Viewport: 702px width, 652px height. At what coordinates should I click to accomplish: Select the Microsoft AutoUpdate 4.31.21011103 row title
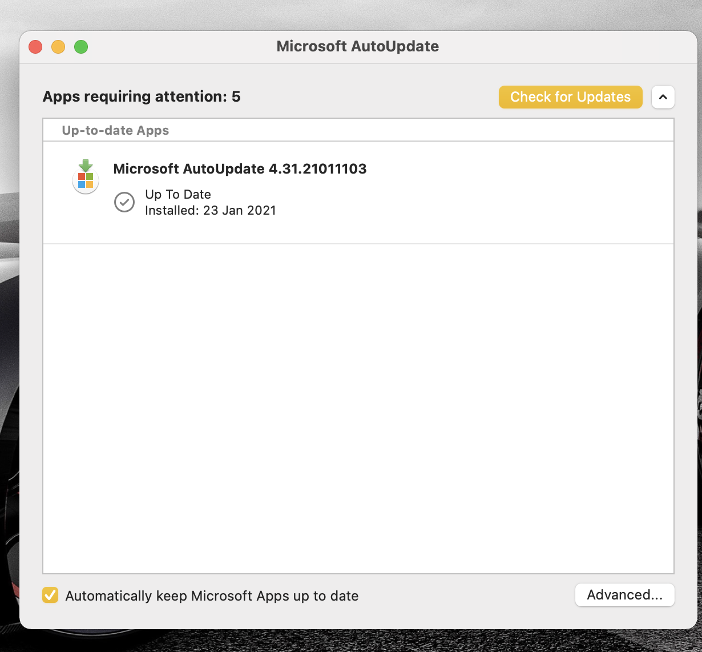pos(240,169)
